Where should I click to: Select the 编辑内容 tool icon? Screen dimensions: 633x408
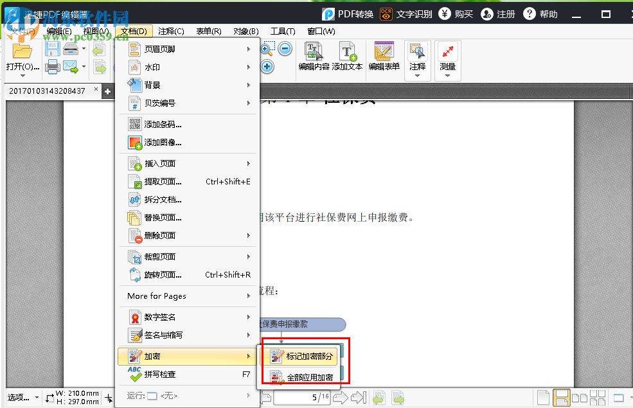pos(314,51)
